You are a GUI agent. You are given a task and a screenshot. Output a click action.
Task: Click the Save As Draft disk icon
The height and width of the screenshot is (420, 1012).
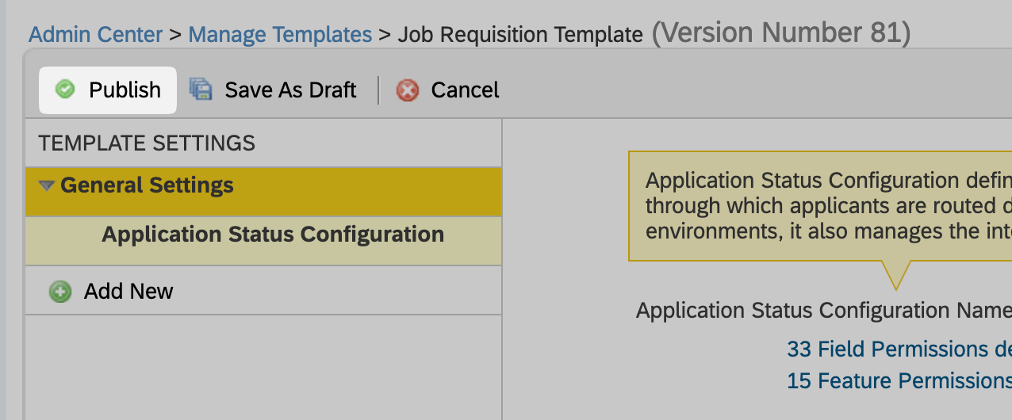click(201, 90)
